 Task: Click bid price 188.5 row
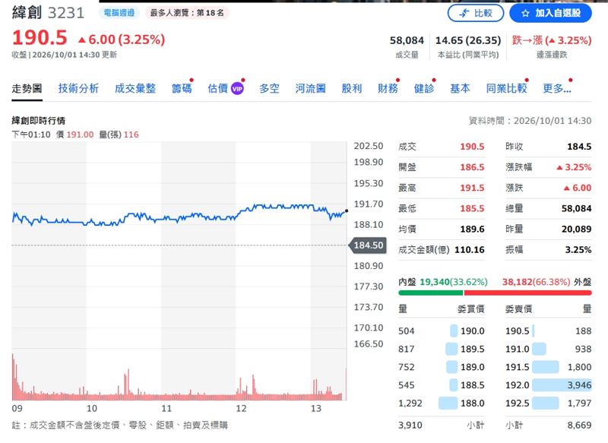472,385
